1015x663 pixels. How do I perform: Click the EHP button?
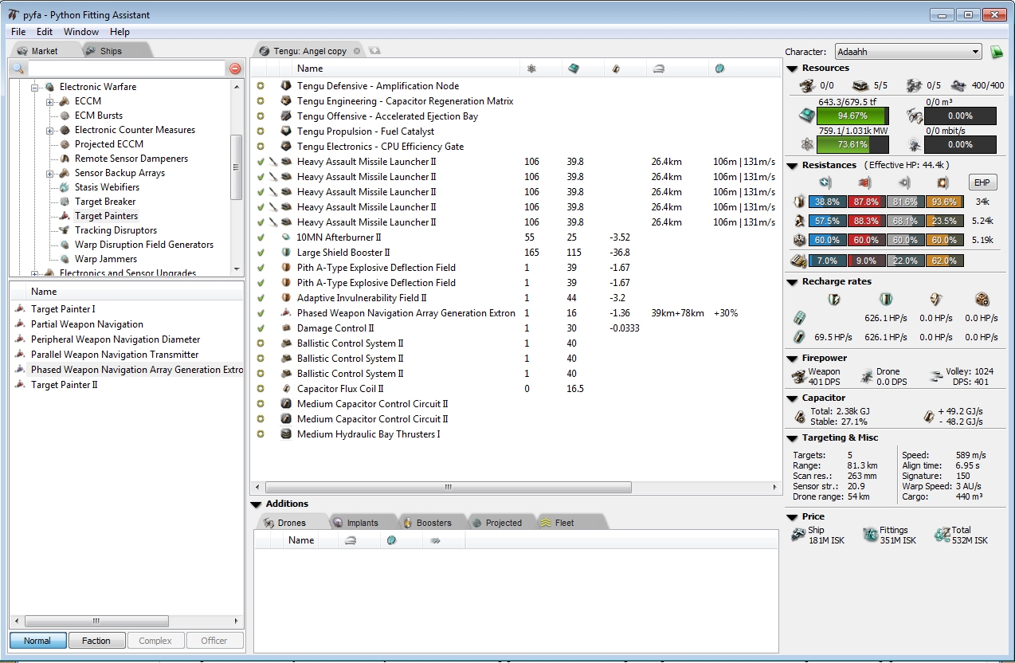pos(982,182)
